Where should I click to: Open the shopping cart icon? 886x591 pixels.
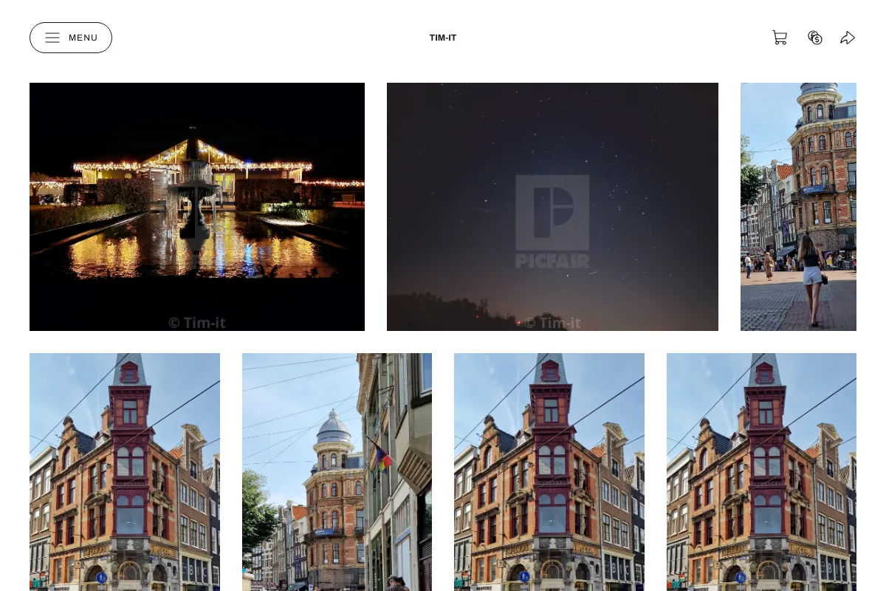click(x=780, y=38)
